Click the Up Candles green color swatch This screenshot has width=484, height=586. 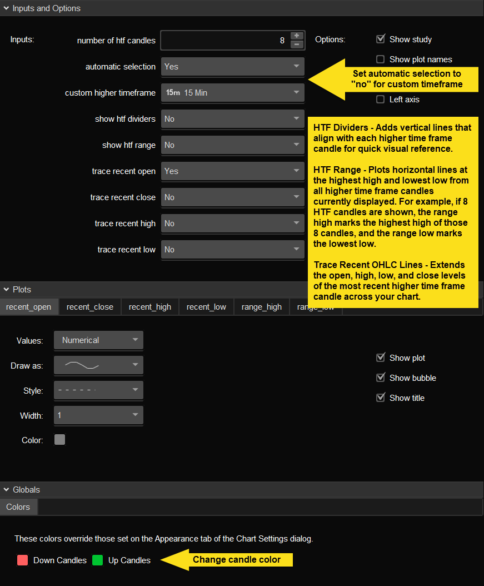coord(98,560)
